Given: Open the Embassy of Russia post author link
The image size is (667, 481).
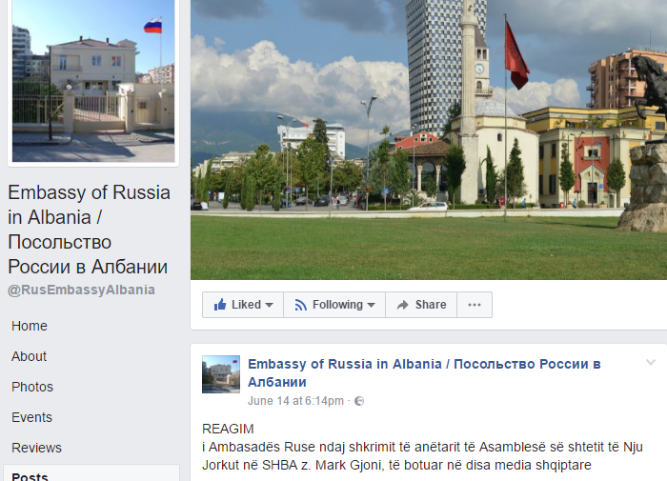Looking at the screenshot, I should (424, 373).
